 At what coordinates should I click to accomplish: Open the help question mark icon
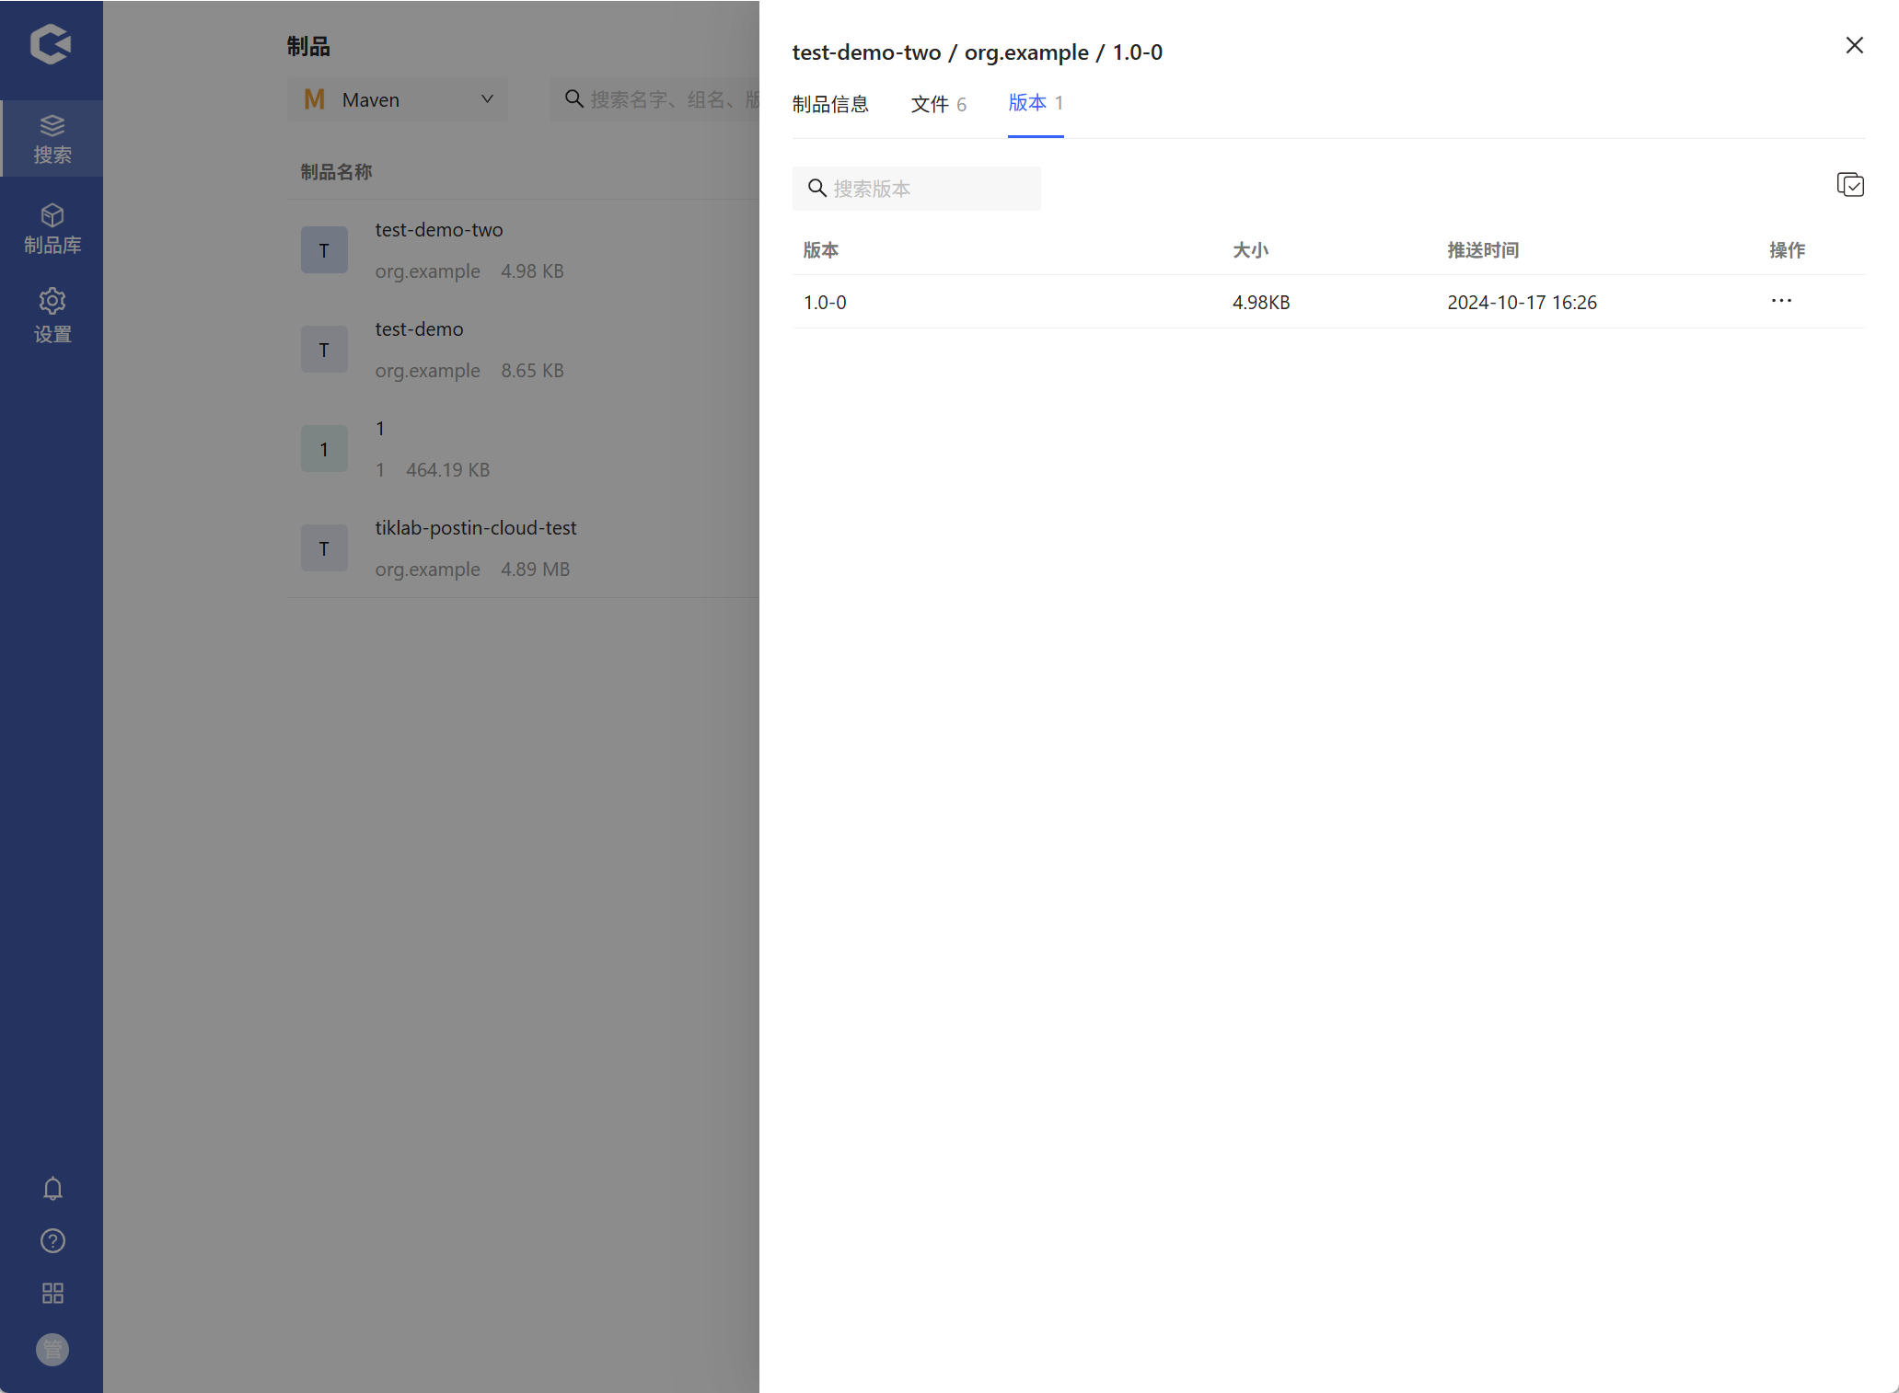tap(52, 1241)
